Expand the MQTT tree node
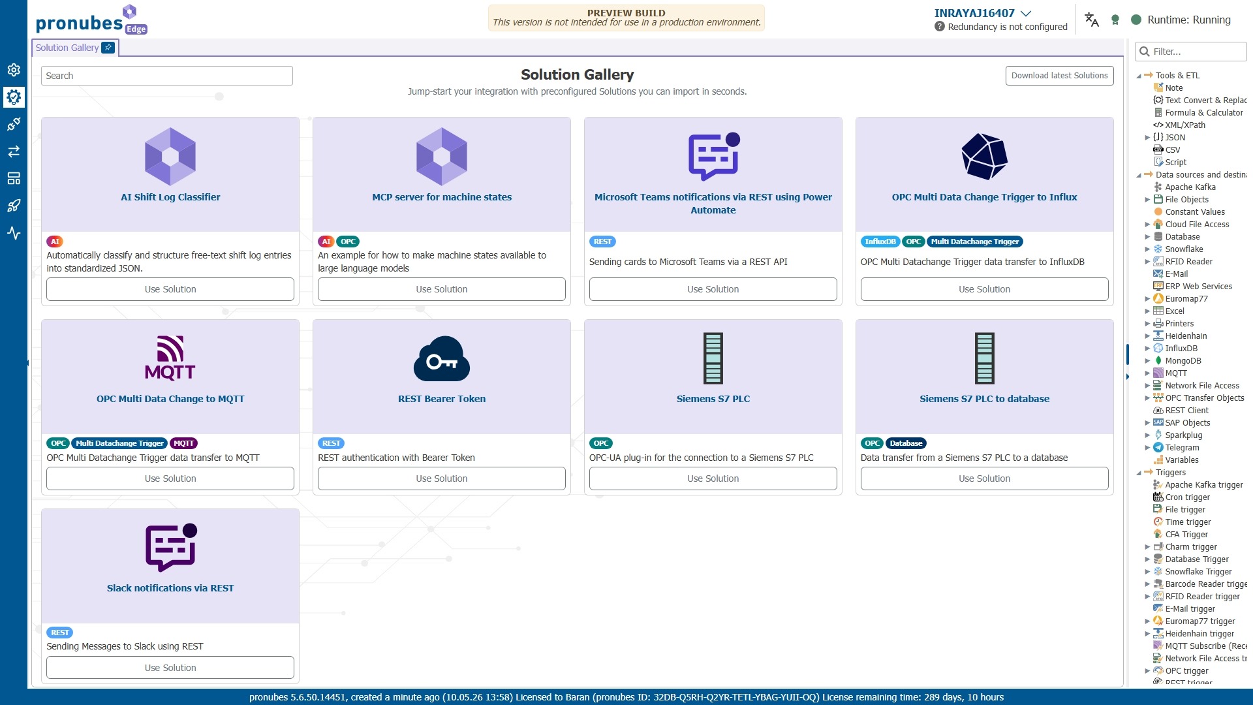1253x705 pixels. pyautogui.click(x=1147, y=373)
